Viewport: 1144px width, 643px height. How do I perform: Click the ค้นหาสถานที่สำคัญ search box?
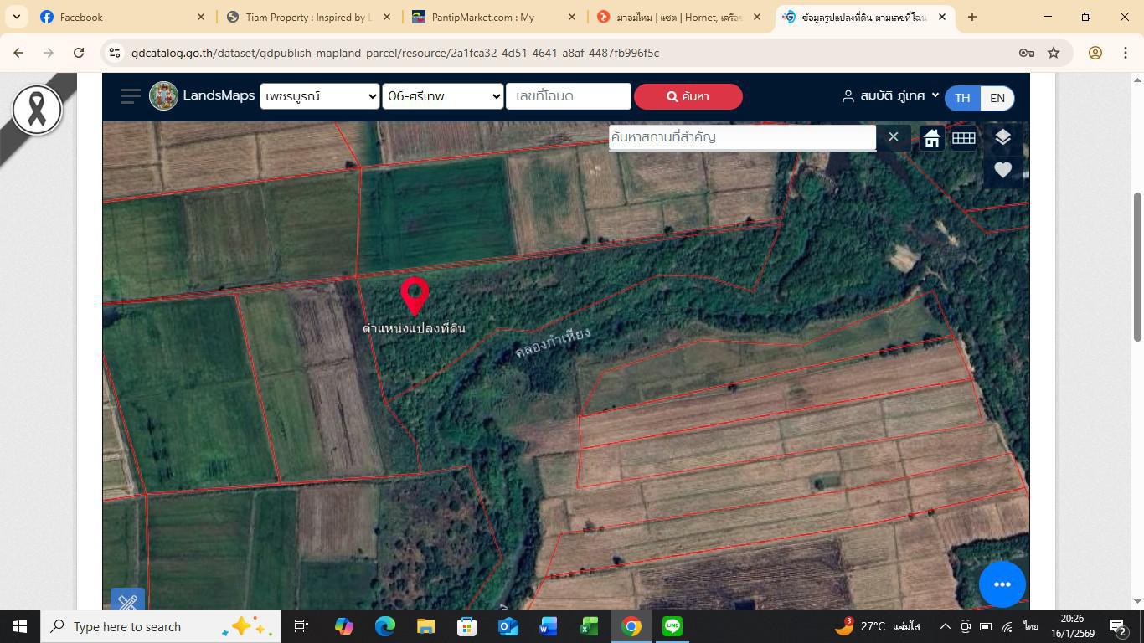point(741,136)
